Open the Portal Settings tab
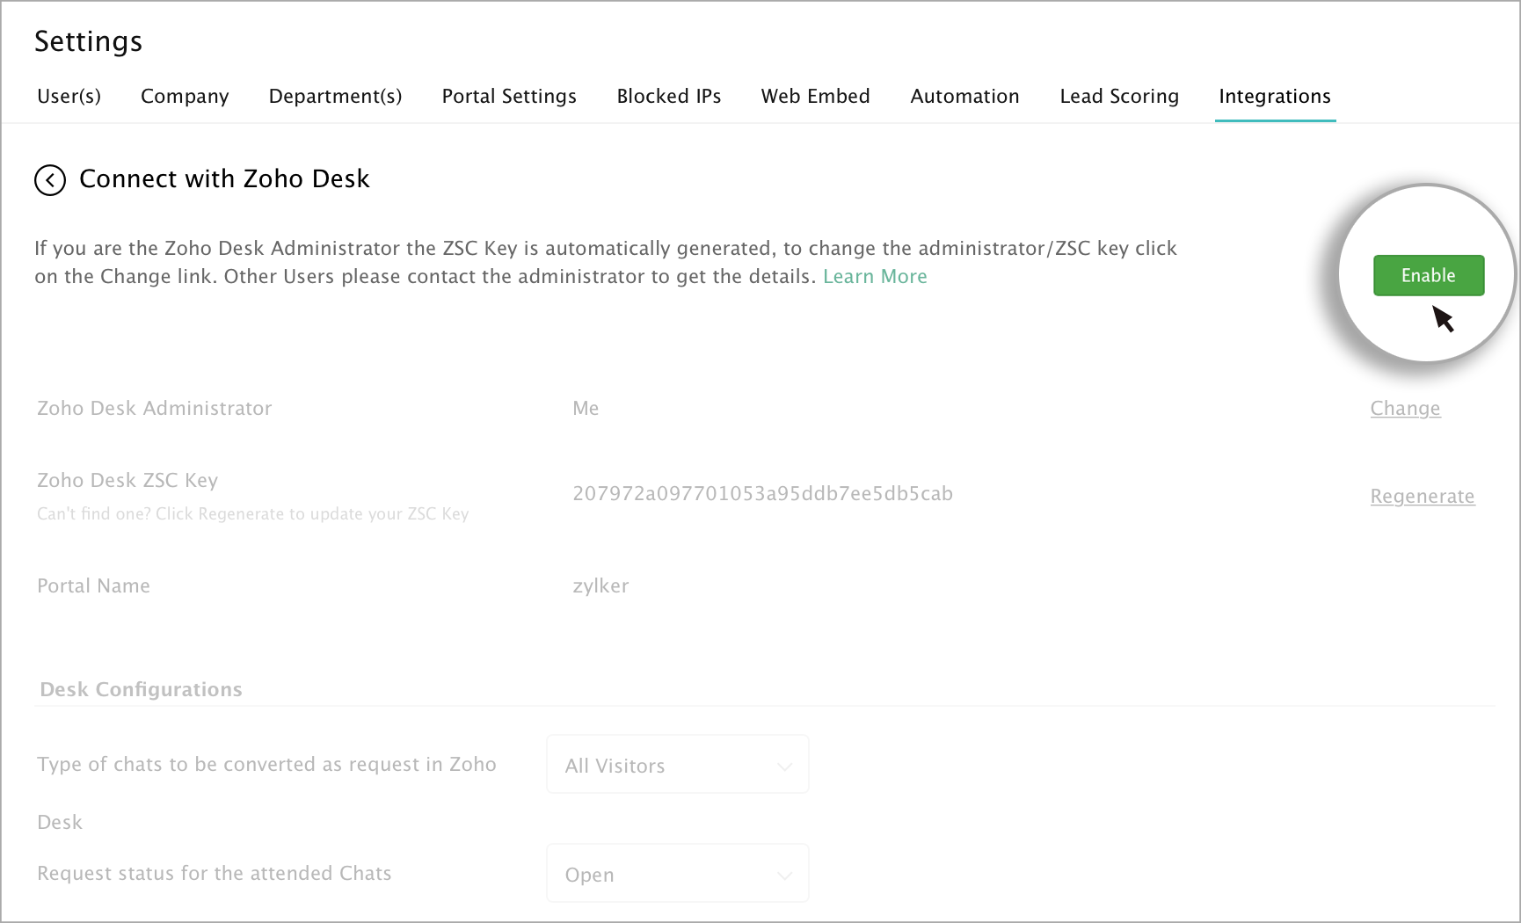1521x923 pixels. click(509, 97)
